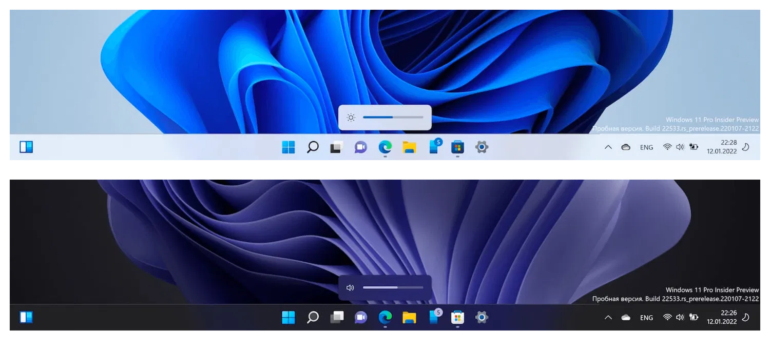The width and height of the screenshot is (770, 350).
Task: Open Microsoft Edge on the light taskbar
Action: point(385,147)
